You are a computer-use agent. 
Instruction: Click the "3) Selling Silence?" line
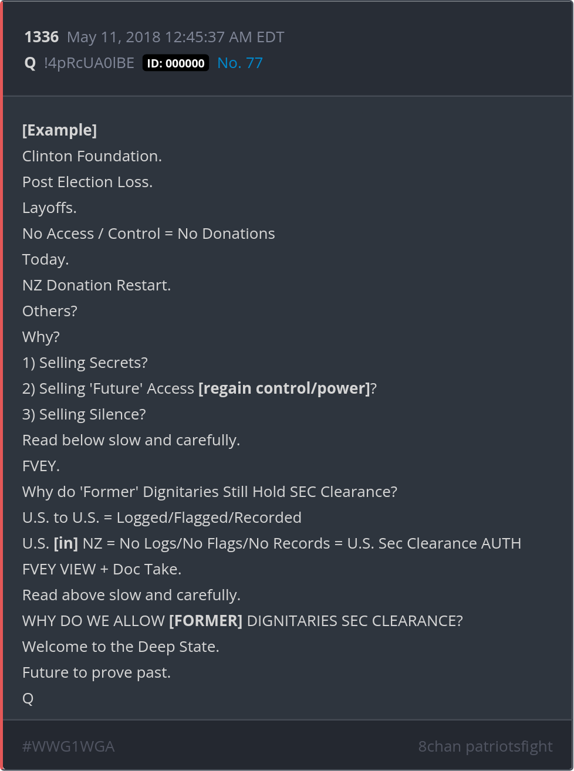click(84, 414)
